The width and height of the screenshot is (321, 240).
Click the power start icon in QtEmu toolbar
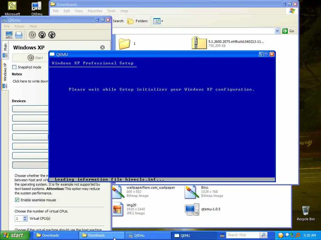click(32, 35)
